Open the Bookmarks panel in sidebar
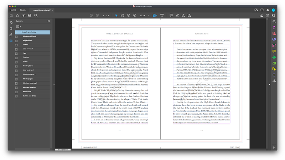The height and width of the screenshot is (160, 285). [x=11, y=28]
